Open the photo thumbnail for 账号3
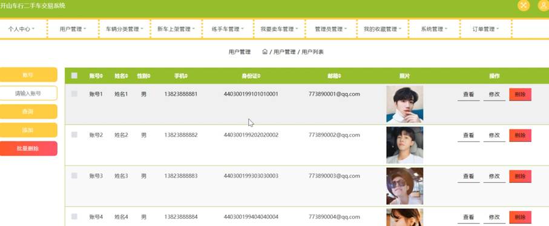 [405, 186]
